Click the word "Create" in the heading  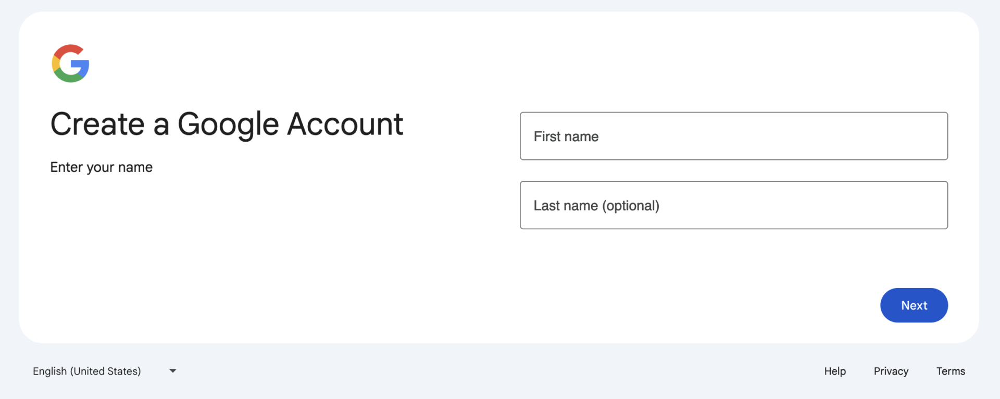(x=97, y=124)
